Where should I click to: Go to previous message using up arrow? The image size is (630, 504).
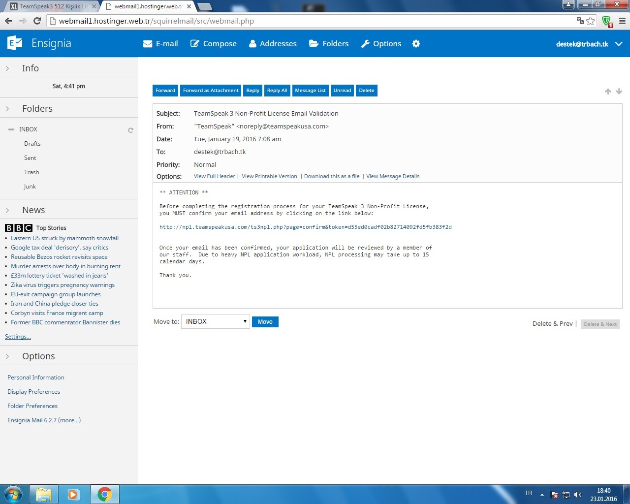(608, 92)
